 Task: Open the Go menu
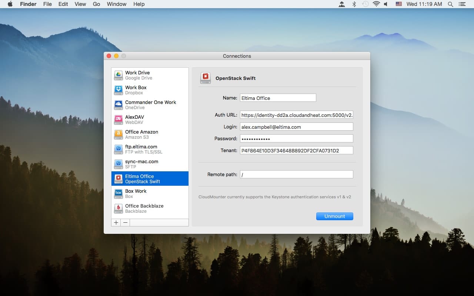97,4
